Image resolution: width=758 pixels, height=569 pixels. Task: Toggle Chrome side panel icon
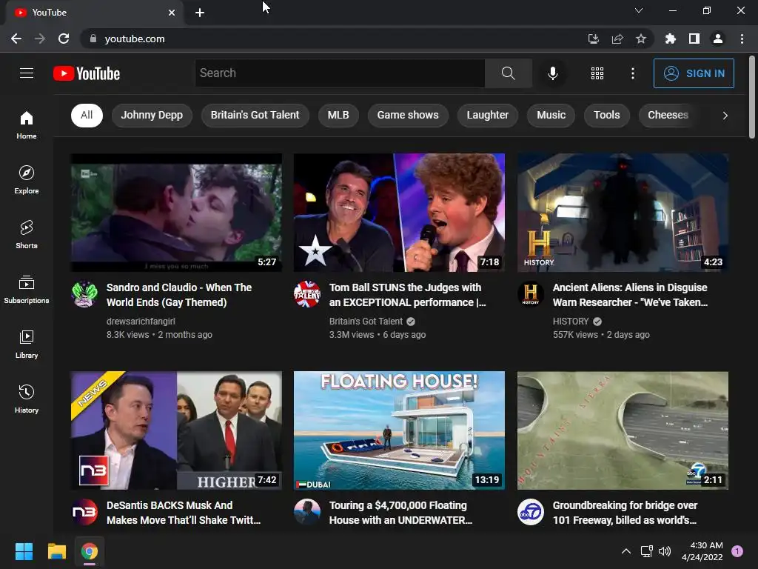[694, 39]
